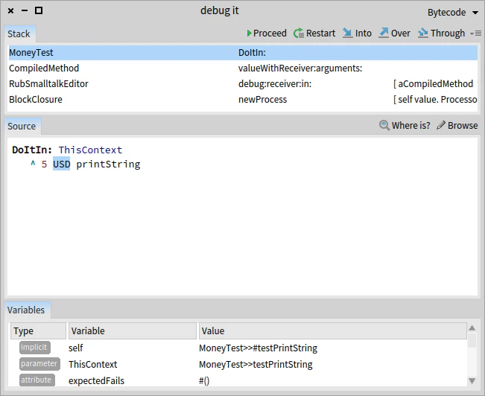
Task: Click the Over step icon
Action: pos(384,33)
